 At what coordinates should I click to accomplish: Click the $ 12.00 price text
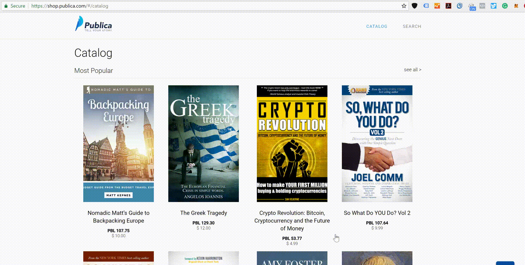coord(204,228)
